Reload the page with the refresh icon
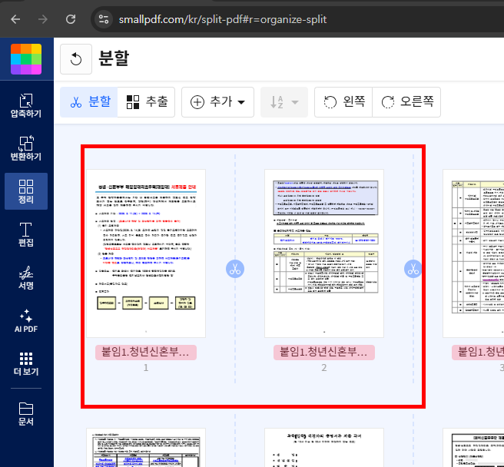Image resolution: width=504 pixels, height=467 pixels. pos(71,19)
